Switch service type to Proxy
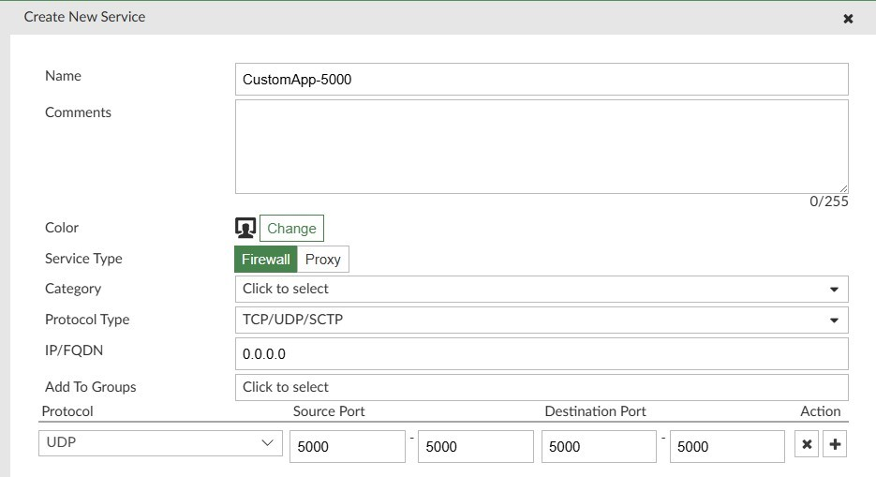The width and height of the screenshot is (876, 477). [323, 260]
